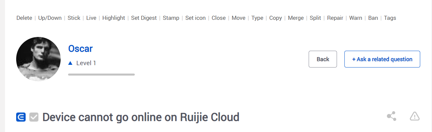Open Oscar's profile avatar picture
Screen dimensions: 432x132
(x=38, y=59)
